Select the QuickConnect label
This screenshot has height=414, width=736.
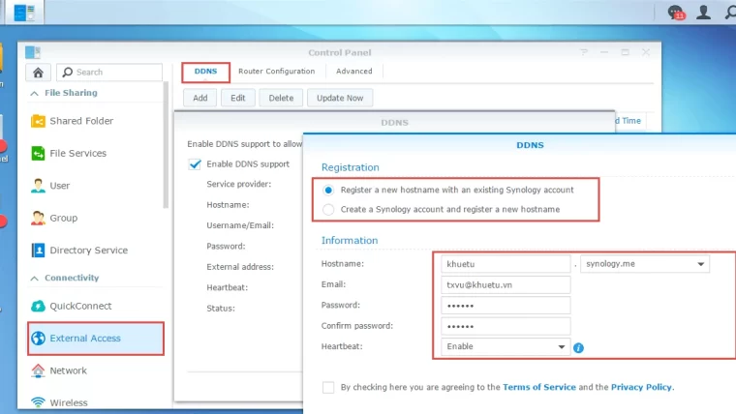pos(80,307)
